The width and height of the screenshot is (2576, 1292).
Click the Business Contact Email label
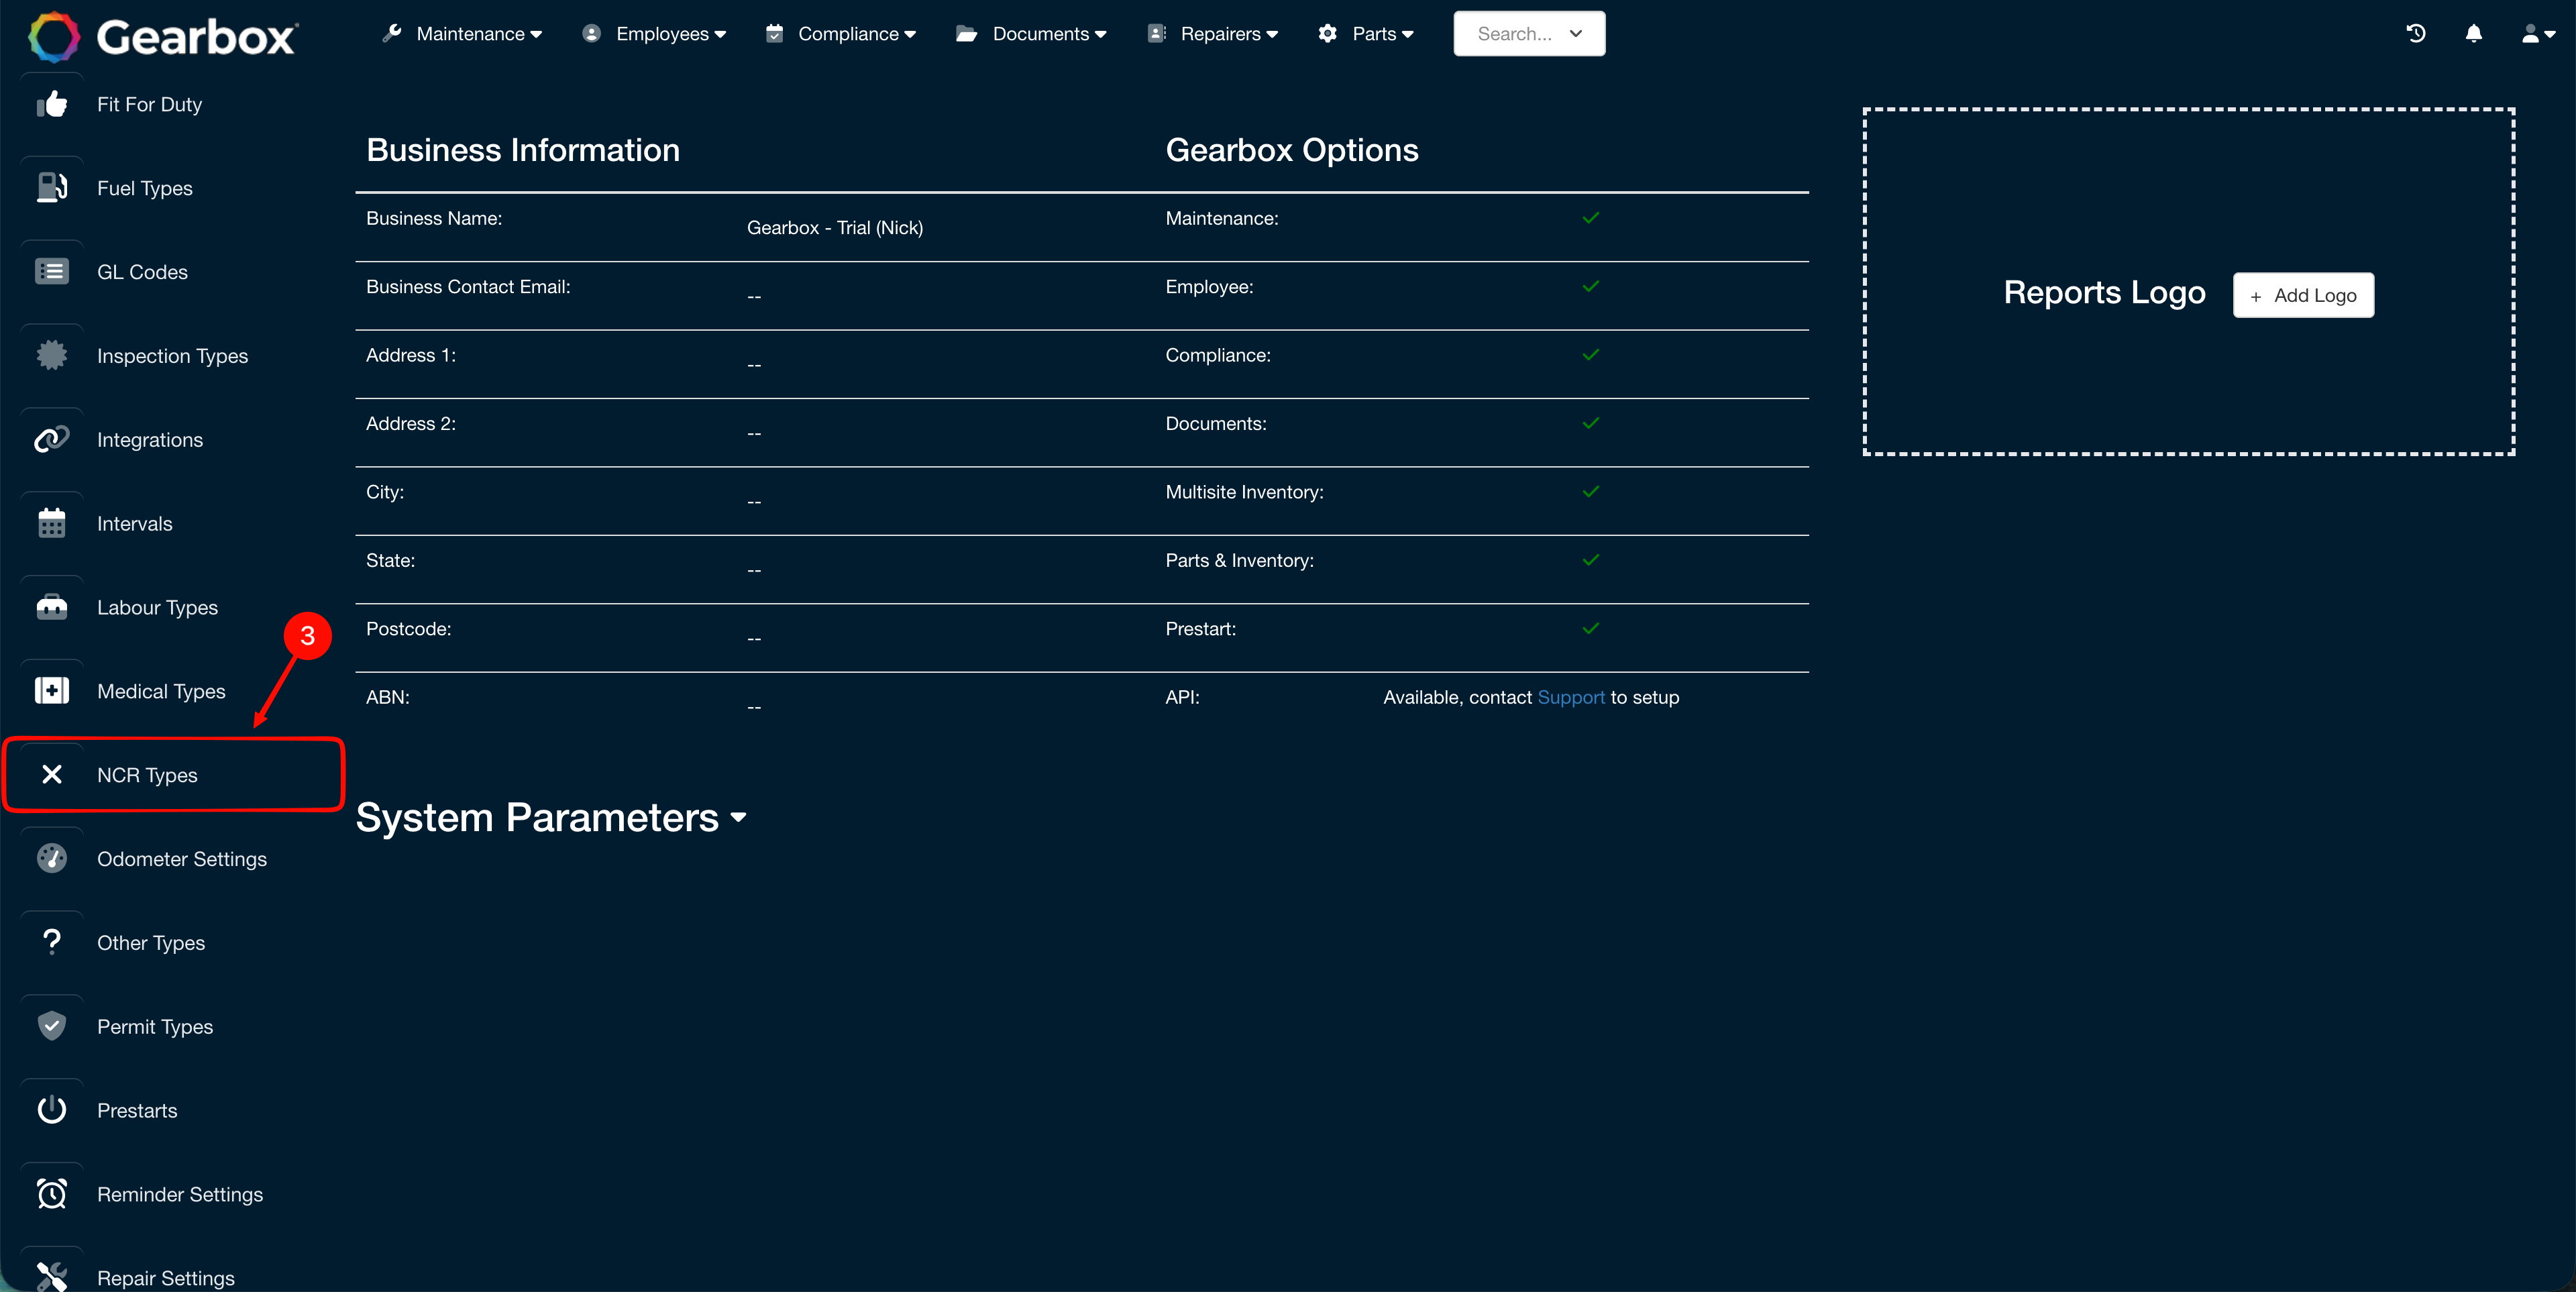[468, 287]
